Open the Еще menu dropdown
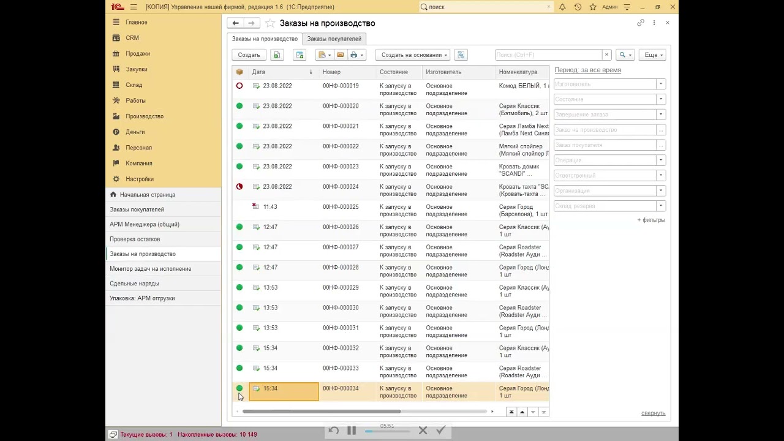The height and width of the screenshot is (441, 784). 653,55
